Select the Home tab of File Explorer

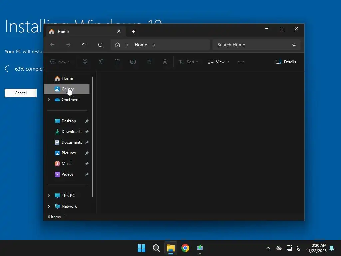click(86, 32)
